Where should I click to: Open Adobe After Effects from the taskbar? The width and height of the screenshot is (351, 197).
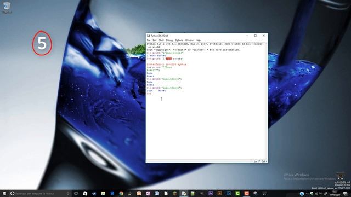click(211, 193)
